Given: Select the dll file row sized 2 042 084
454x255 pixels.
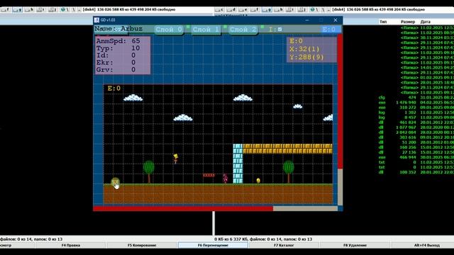Looking at the screenshot, I should point(416,132).
